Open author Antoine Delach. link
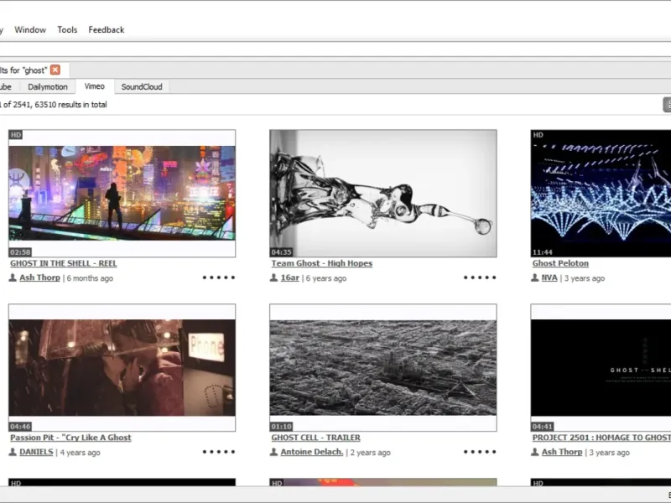Image resolution: width=671 pixels, height=503 pixels. point(312,452)
